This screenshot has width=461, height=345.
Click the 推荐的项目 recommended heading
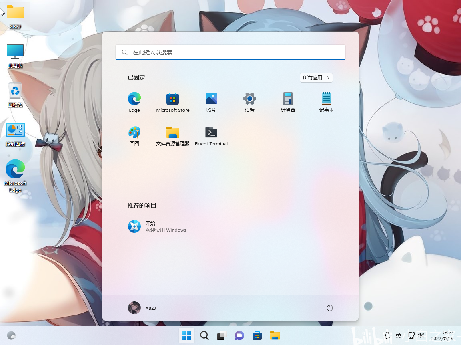tap(142, 205)
